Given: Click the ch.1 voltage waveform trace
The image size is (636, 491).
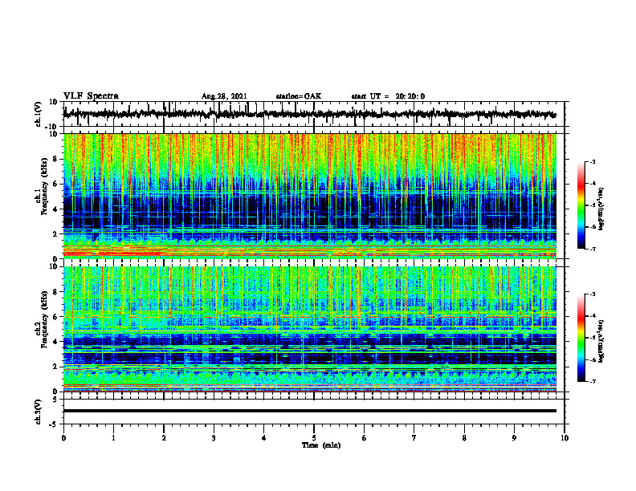Looking at the screenshot, I should coord(309,114).
